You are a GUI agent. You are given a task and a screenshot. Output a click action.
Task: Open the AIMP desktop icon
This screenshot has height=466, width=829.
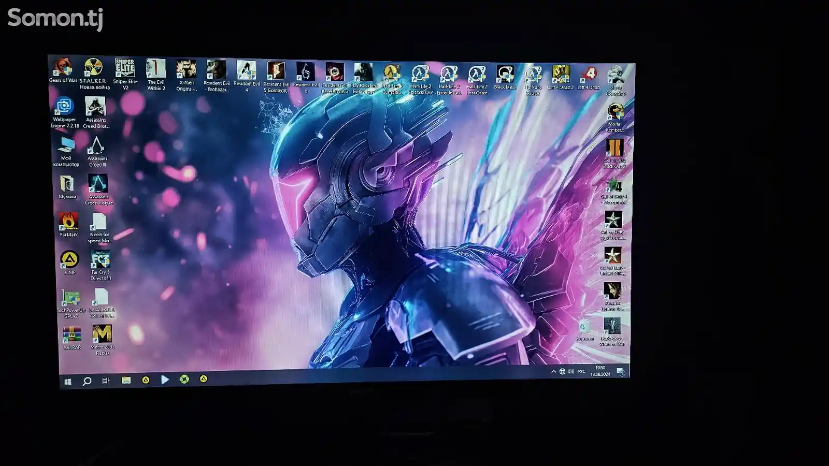click(x=69, y=263)
